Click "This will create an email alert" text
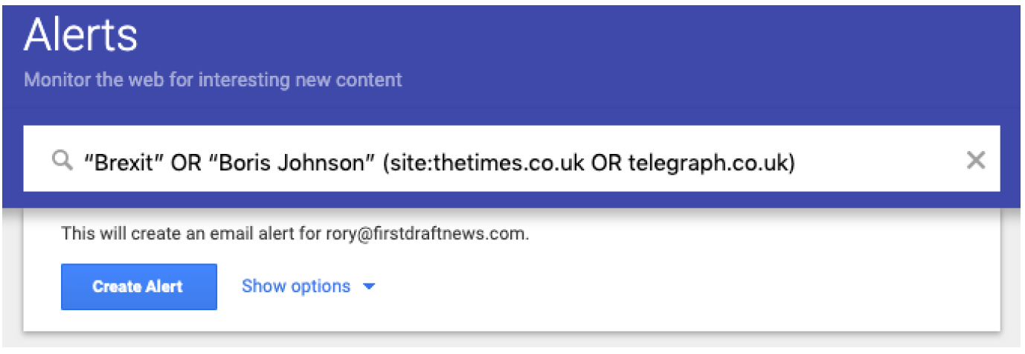The image size is (1025, 354). click(x=186, y=234)
